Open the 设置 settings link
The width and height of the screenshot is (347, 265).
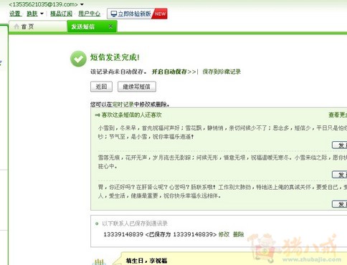tap(15, 14)
